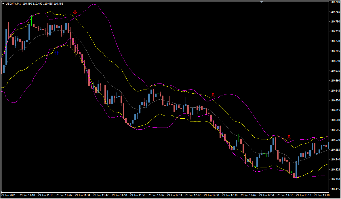Image resolution: width=341 pixels, height=199 pixels.
Task: Click the 110.600 price scale label
Action: click(335, 120)
